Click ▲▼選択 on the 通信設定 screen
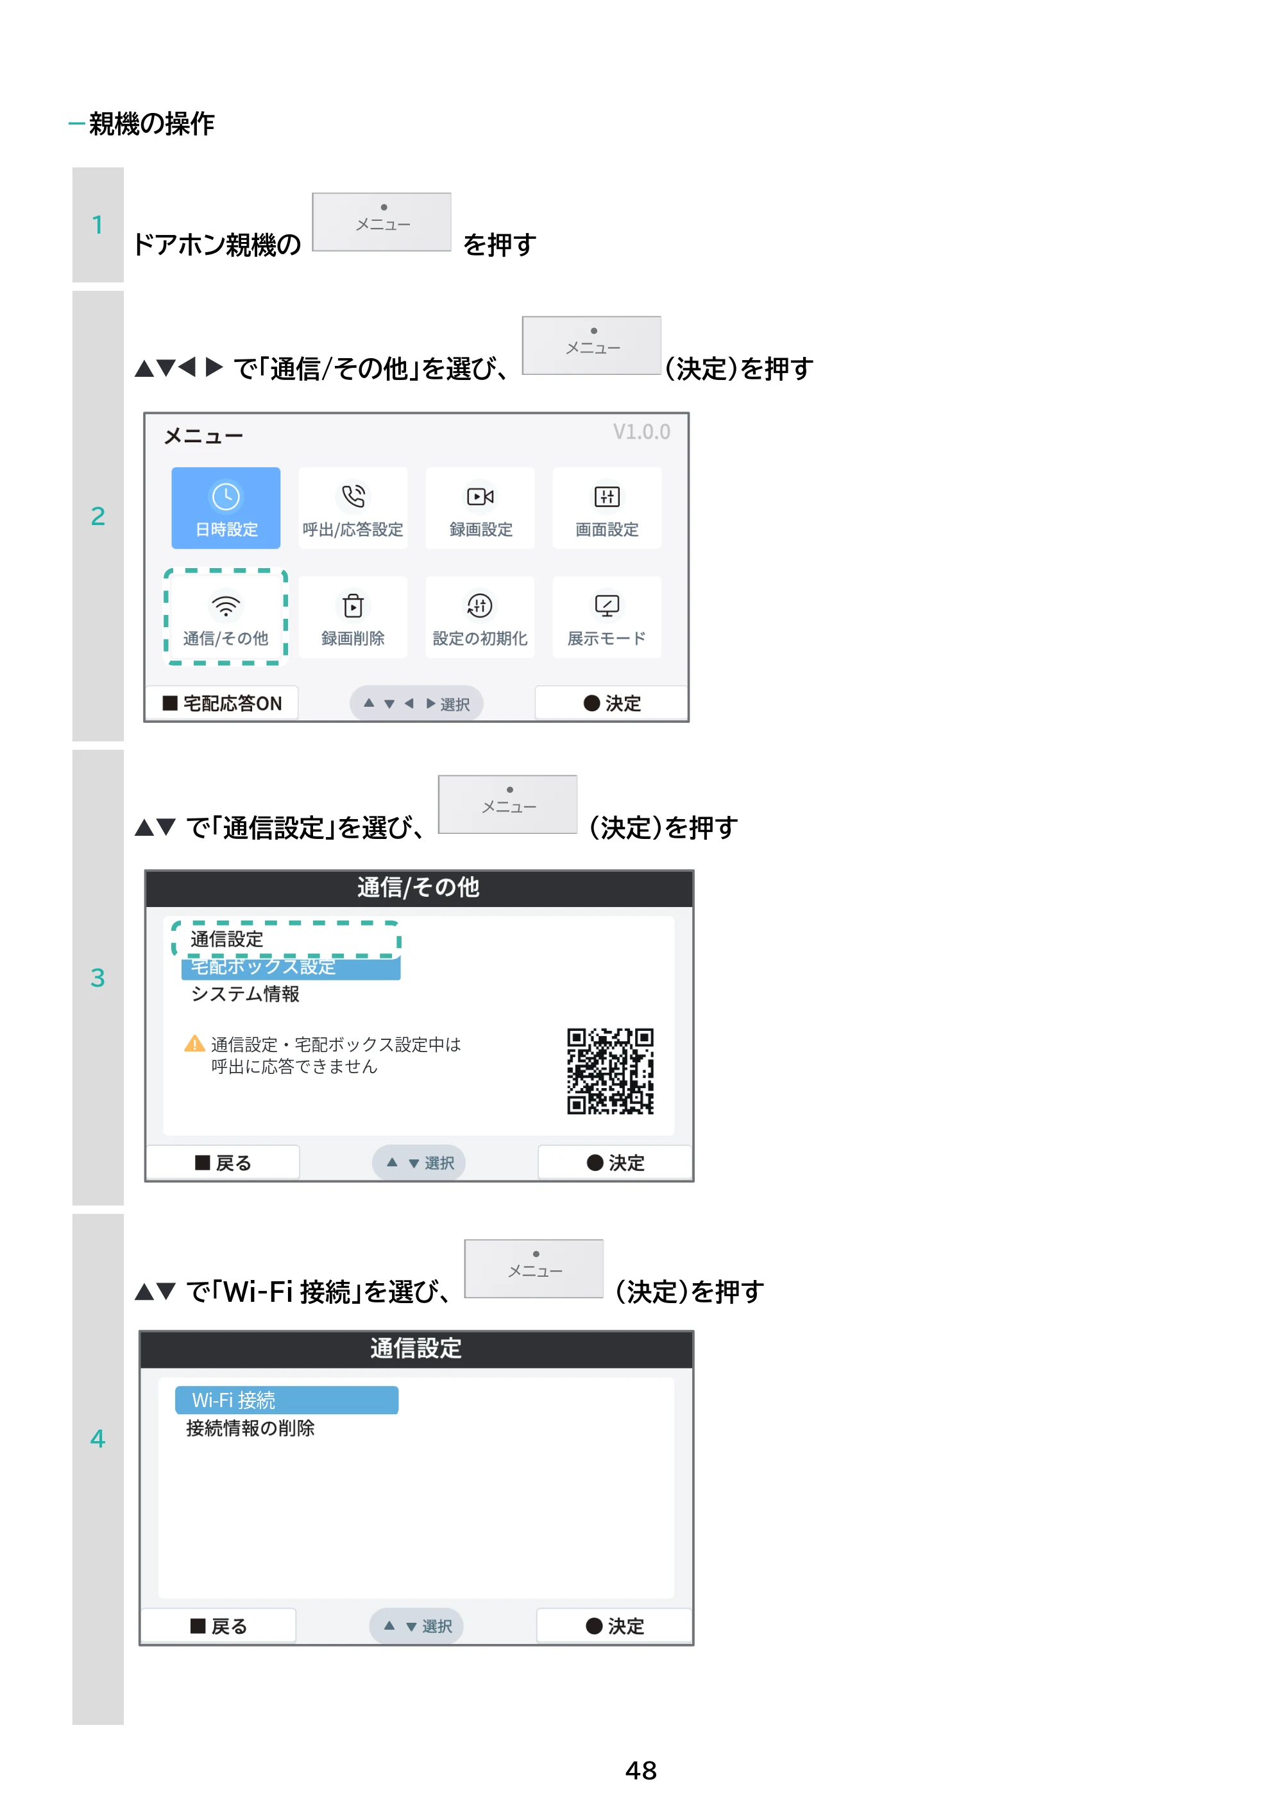Screen dimensions: 1283x1816 (416, 1626)
